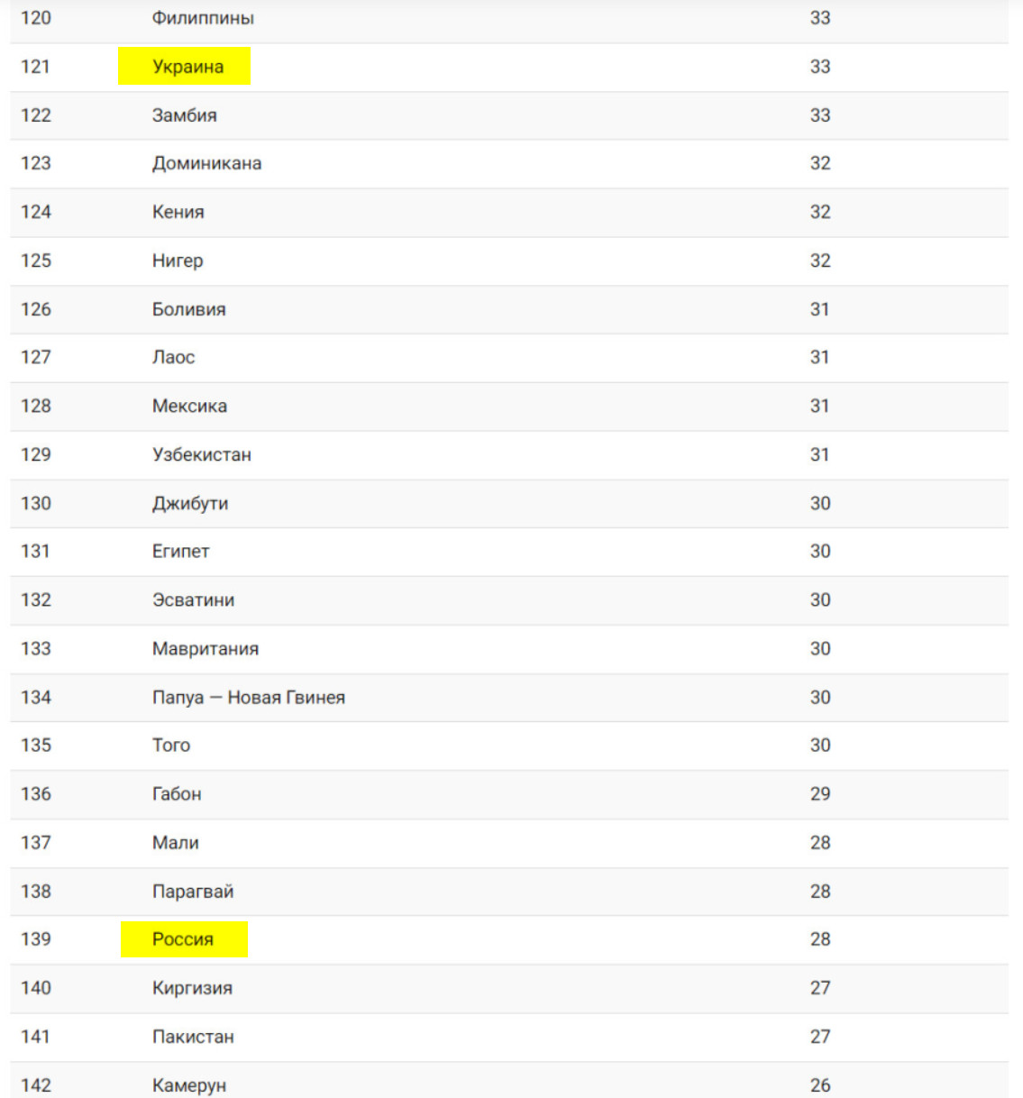
Task: Click the highlighted Россия country name
Action: click(x=183, y=939)
